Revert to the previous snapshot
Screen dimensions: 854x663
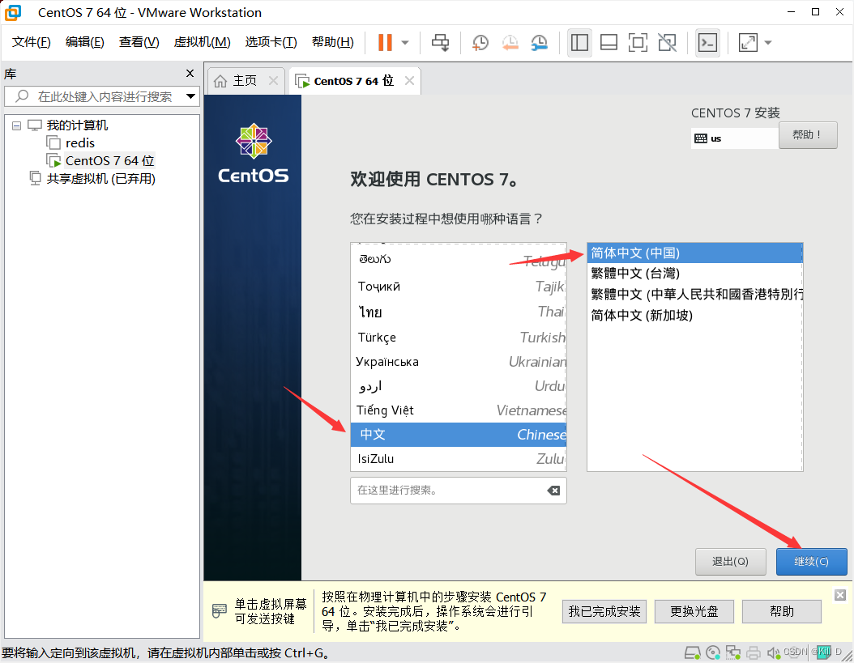point(510,42)
